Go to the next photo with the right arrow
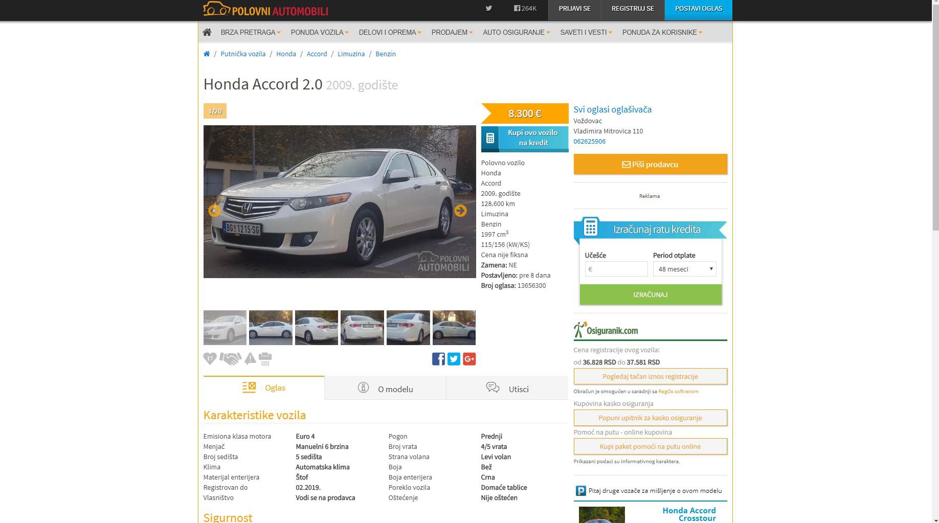The image size is (939, 523). [x=460, y=210]
